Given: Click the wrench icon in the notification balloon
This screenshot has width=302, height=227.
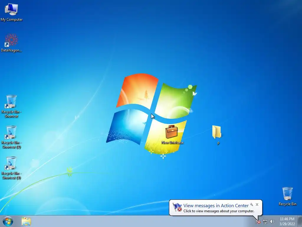Looking at the screenshot, I should (x=252, y=205).
